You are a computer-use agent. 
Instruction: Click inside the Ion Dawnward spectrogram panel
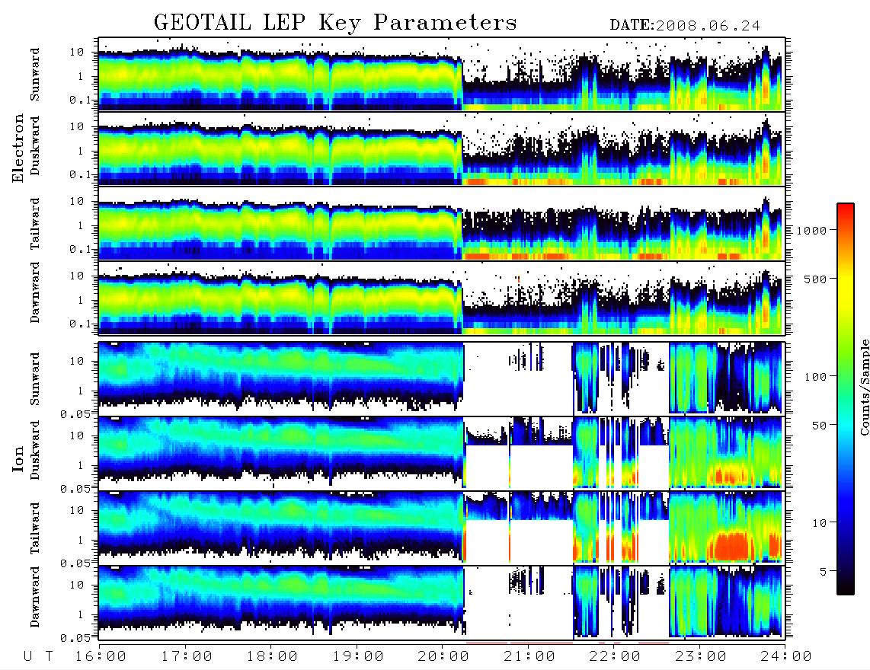coord(442,602)
